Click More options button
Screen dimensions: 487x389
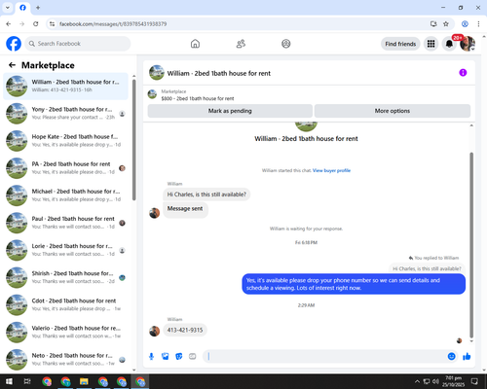393,111
